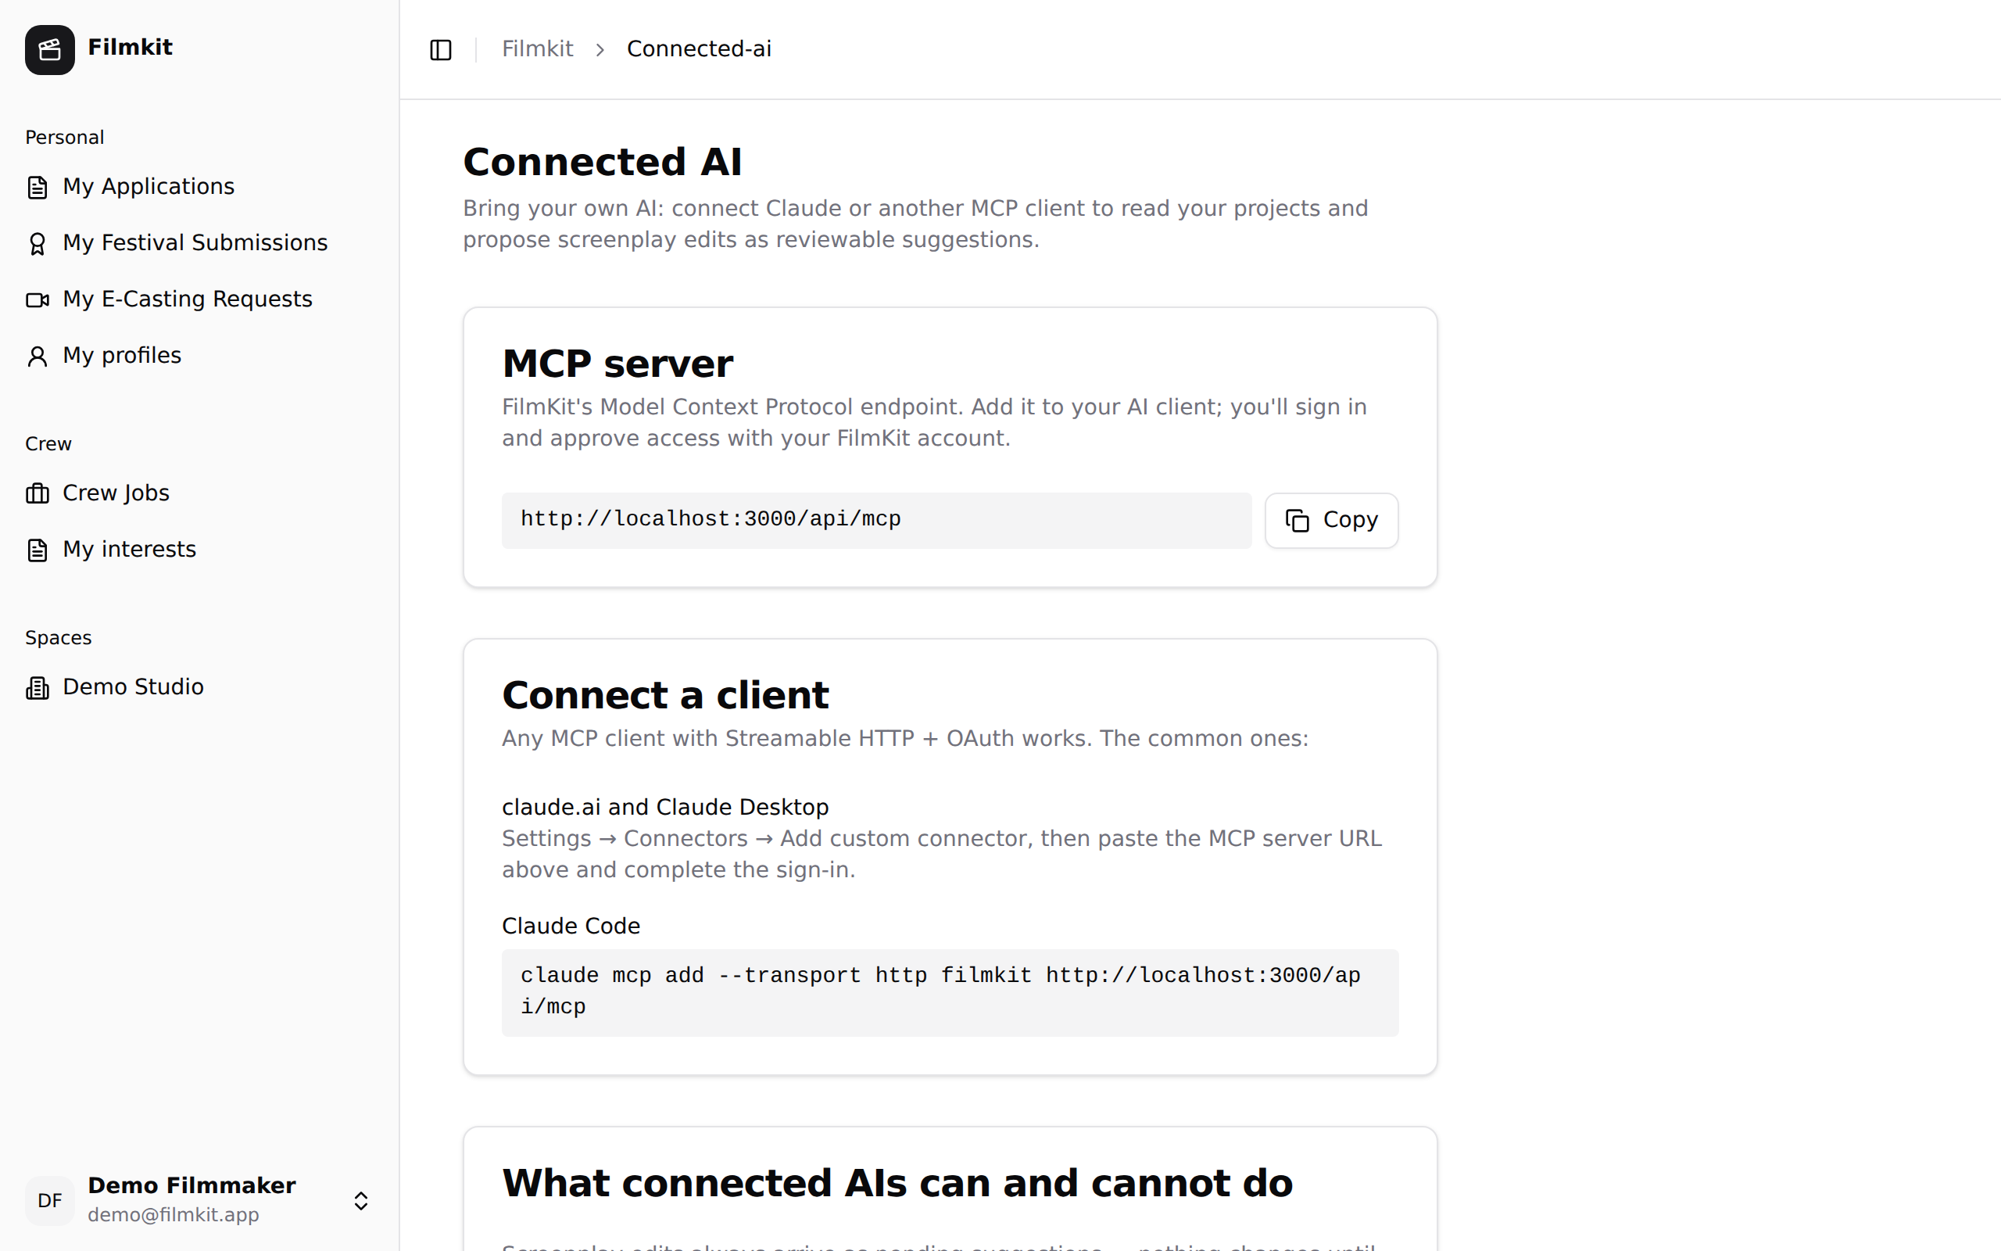This screenshot has height=1251, width=2001.
Task: Copy the MCP server URL
Action: (1331, 521)
